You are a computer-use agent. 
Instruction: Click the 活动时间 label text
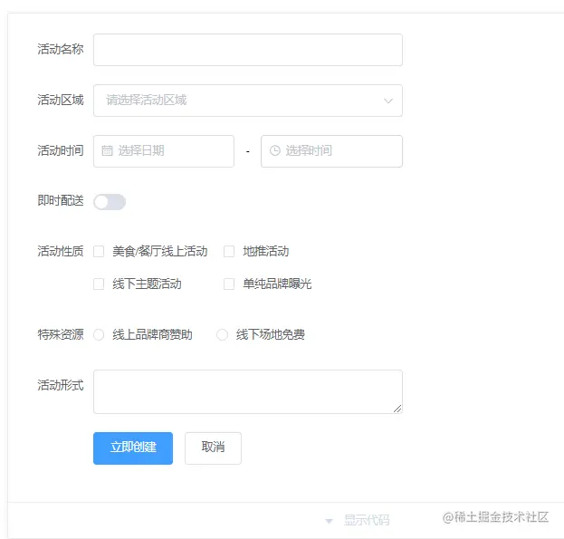click(61, 150)
